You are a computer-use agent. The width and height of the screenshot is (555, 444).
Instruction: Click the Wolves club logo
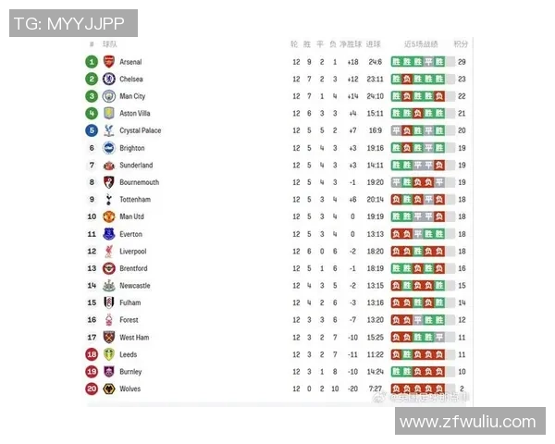(108, 389)
